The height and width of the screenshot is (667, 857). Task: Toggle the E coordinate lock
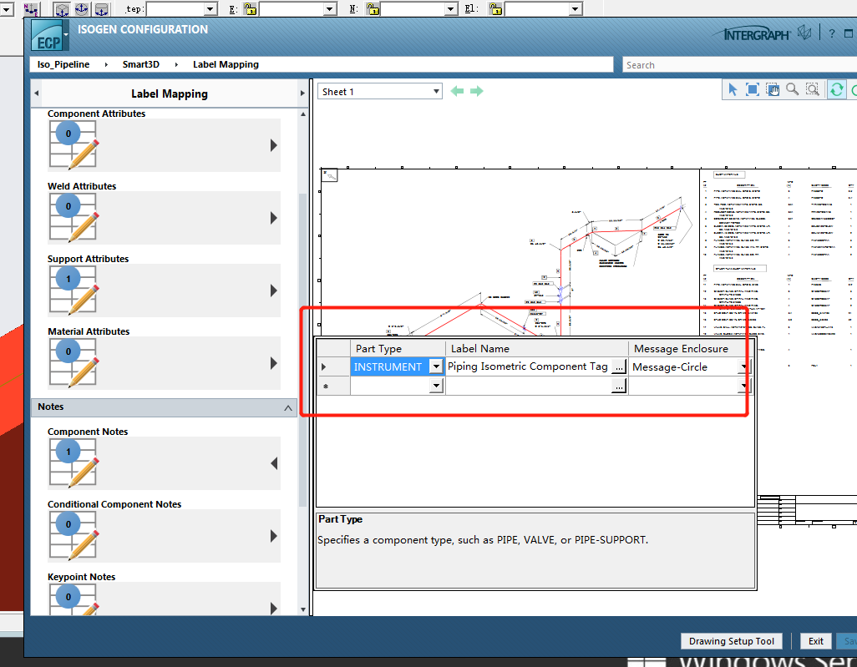[x=251, y=8]
